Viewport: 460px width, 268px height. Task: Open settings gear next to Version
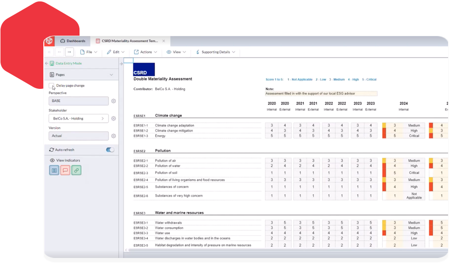pos(113,136)
